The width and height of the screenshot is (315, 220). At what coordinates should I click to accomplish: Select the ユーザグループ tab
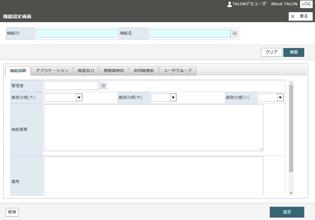pos(177,71)
